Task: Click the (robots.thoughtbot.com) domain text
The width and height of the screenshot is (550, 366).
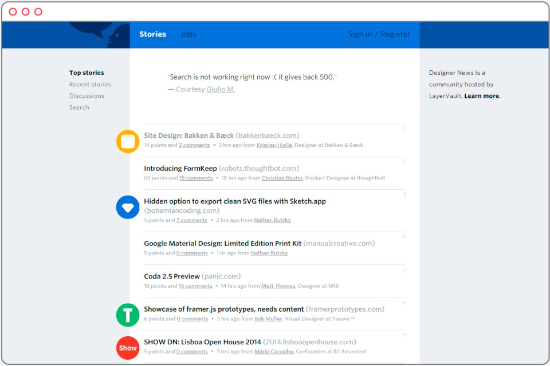Action: coord(259,169)
